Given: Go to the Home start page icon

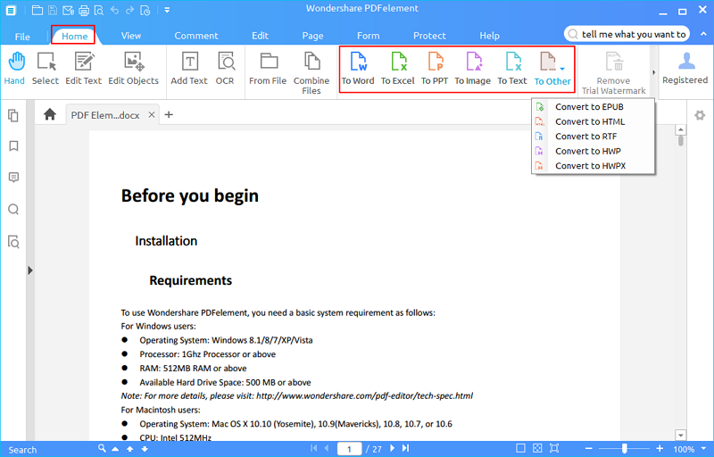Looking at the screenshot, I should point(50,114).
